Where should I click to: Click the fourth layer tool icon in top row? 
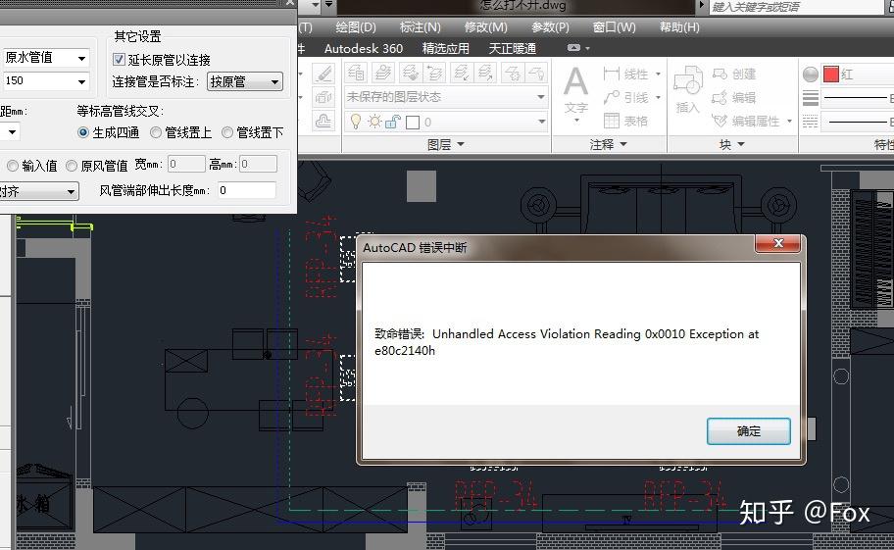434,73
